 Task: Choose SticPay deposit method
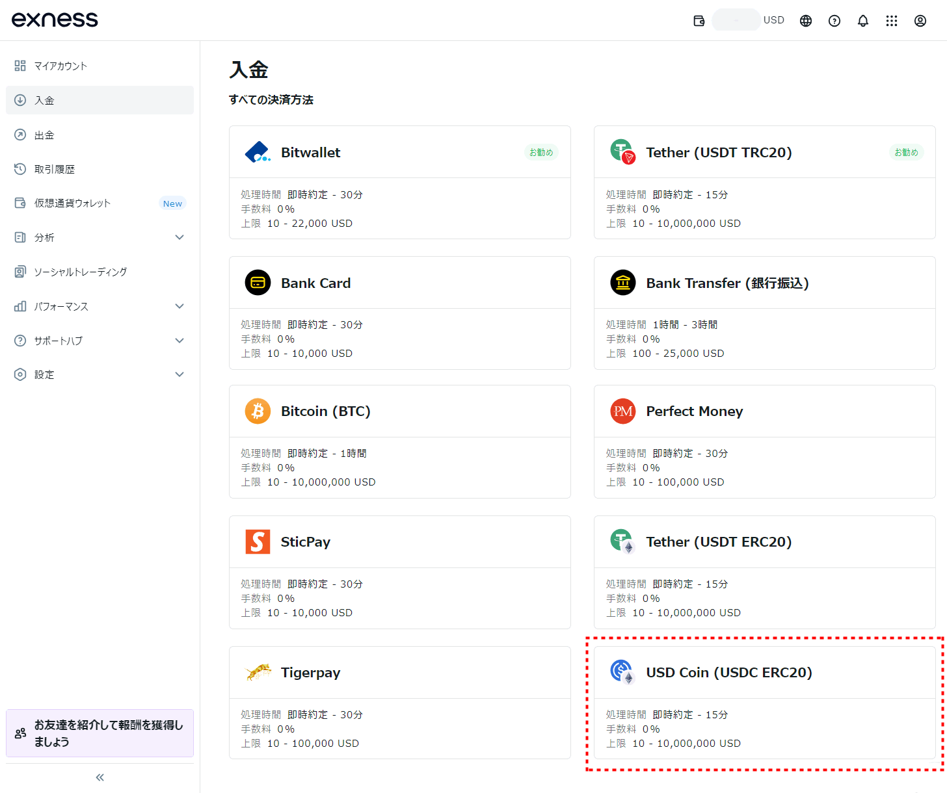[x=400, y=572]
